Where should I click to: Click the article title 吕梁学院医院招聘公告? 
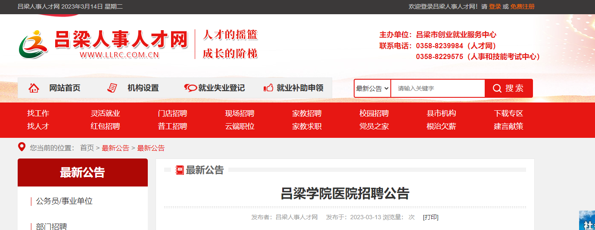click(345, 193)
